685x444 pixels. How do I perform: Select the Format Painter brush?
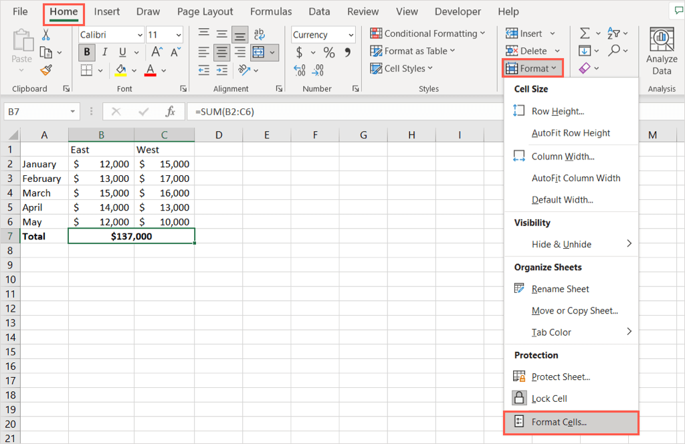[46, 70]
